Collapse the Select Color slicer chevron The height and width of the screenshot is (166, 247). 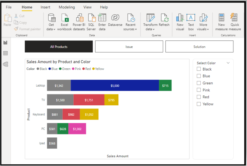tap(228, 63)
